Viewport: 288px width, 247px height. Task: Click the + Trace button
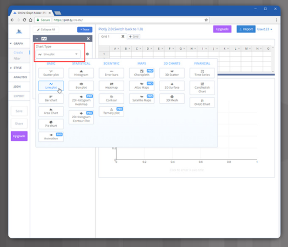(85, 30)
